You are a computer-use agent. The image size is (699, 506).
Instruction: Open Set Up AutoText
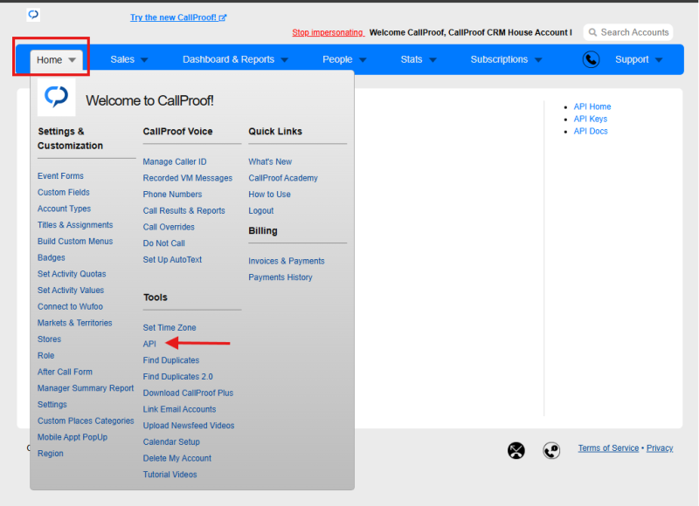(172, 260)
